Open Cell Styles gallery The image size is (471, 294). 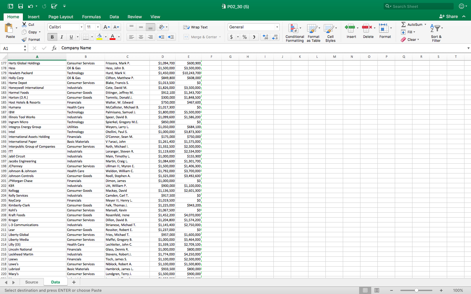330,33
